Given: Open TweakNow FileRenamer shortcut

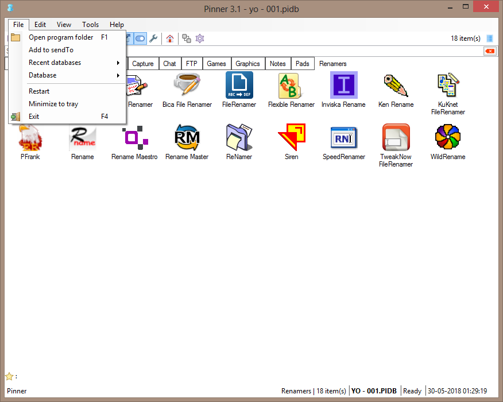Looking at the screenshot, I should 396,146.
